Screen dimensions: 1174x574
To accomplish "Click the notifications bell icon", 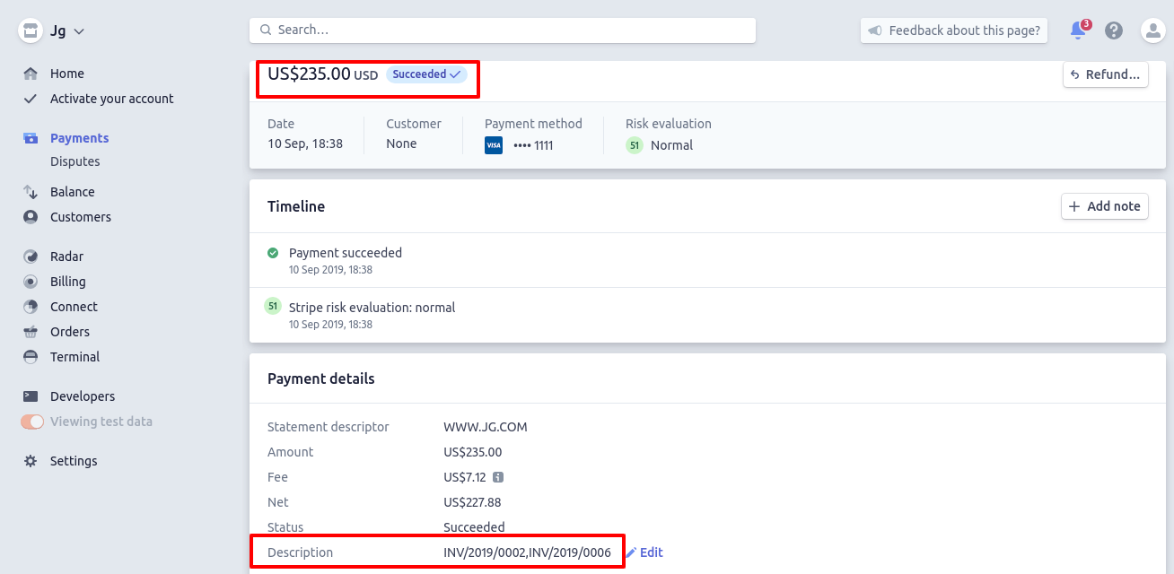I will (x=1078, y=30).
